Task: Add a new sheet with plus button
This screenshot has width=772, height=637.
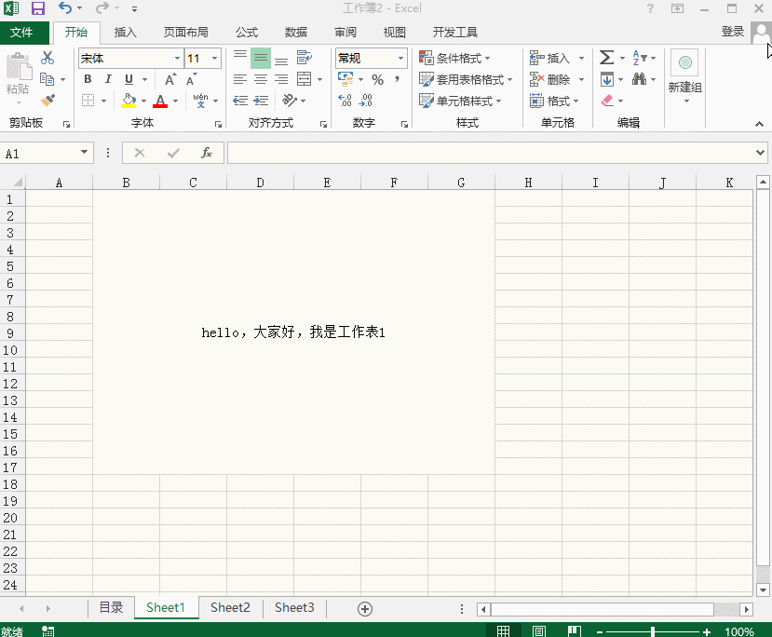Action: pos(365,609)
